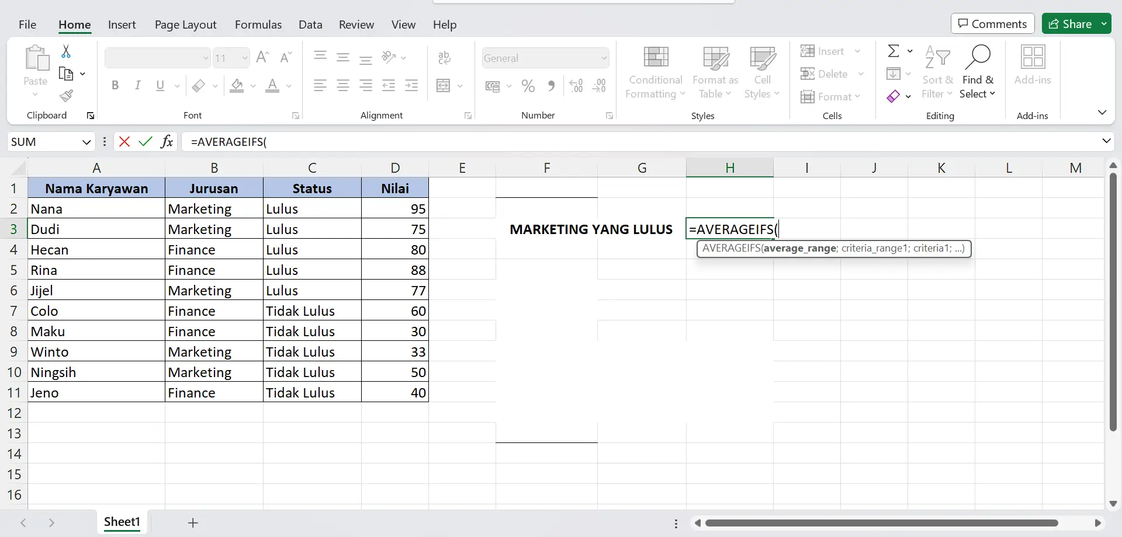Toggle Middle Align
The width and height of the screenshot is (1122, 537).
[x=343, y=57]
